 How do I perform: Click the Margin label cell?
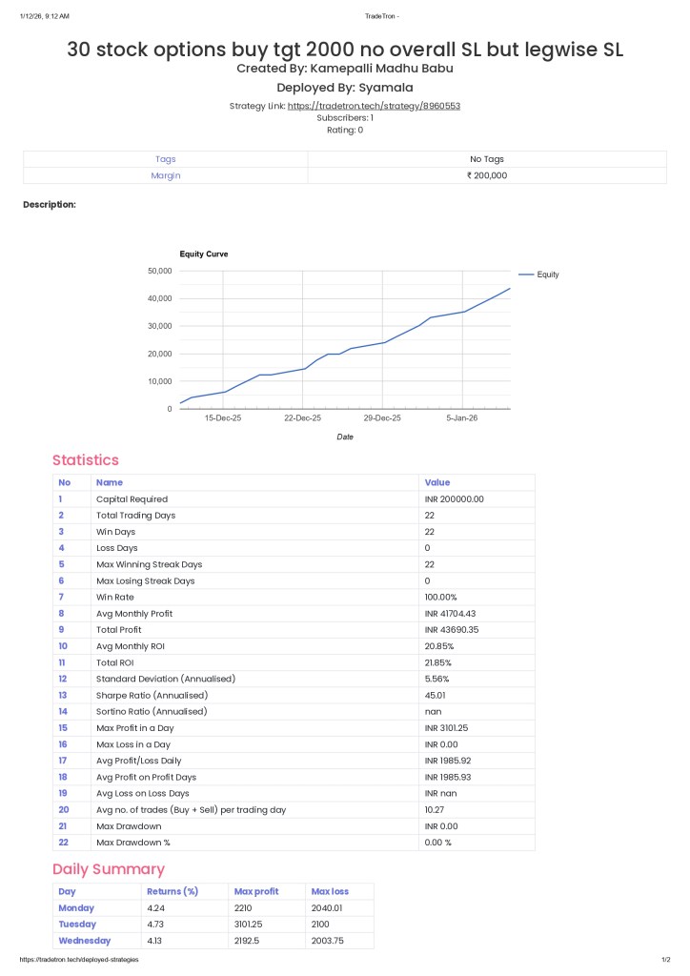(x=166, y=175)
